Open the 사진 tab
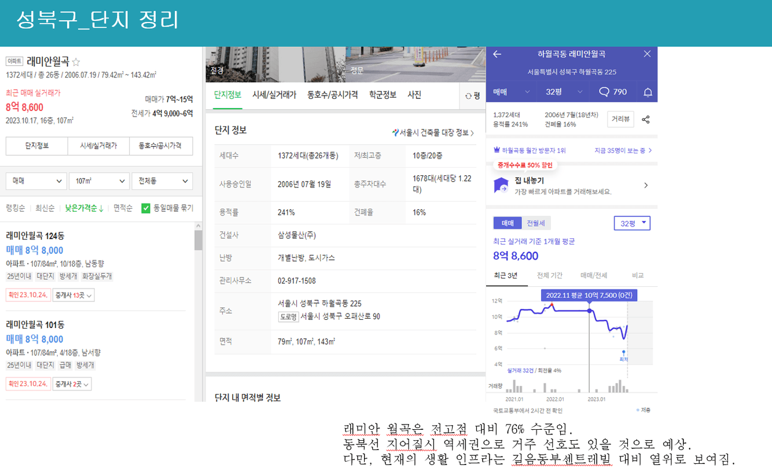Screen dimensions: 772x472 coord(414,95)
